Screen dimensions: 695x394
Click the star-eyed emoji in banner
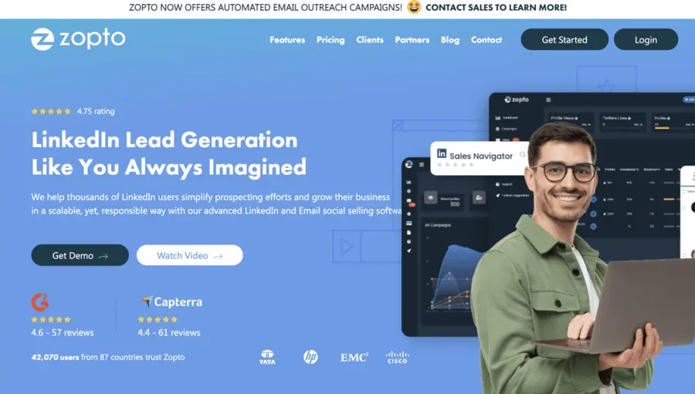coord(414,7)
